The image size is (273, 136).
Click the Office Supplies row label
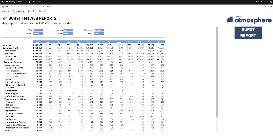(x=11, y=93)
